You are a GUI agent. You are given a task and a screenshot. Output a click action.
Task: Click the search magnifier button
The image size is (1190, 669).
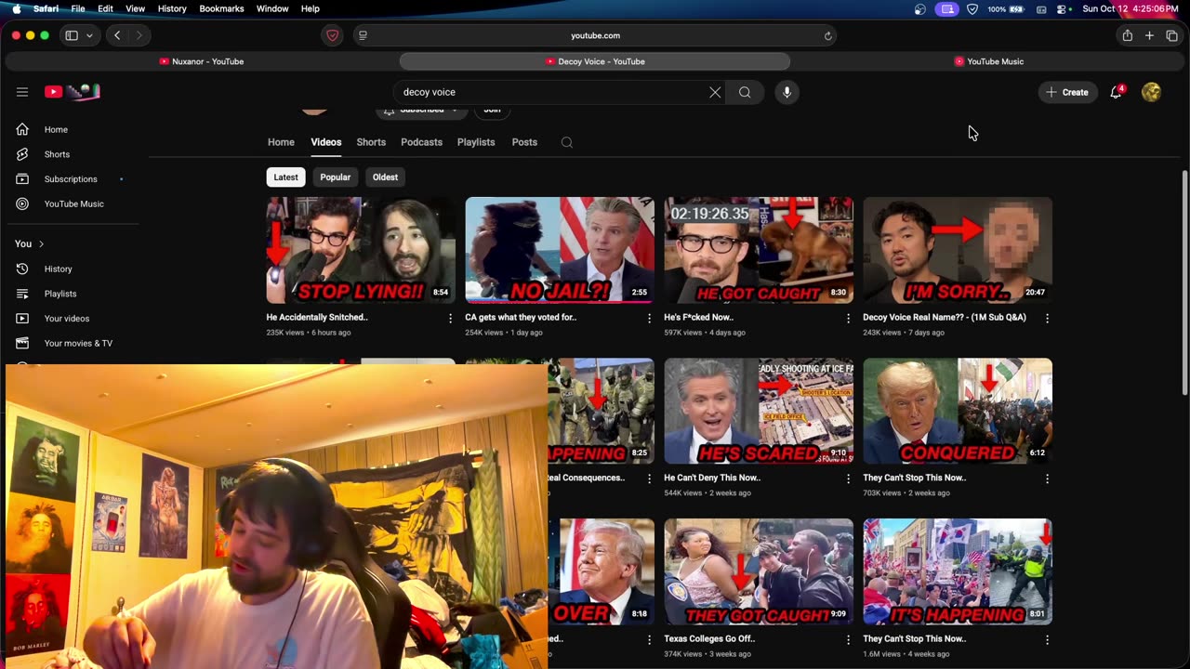tap(745, 92)
